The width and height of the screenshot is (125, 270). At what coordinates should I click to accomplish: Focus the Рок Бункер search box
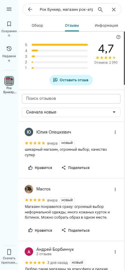(x=66, y=10)
